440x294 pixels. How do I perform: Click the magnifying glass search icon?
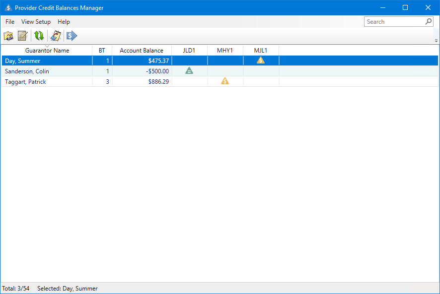[x=429, y=22]
